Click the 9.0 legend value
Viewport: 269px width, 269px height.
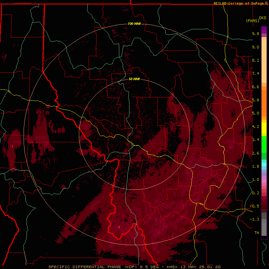coord(256,47)
